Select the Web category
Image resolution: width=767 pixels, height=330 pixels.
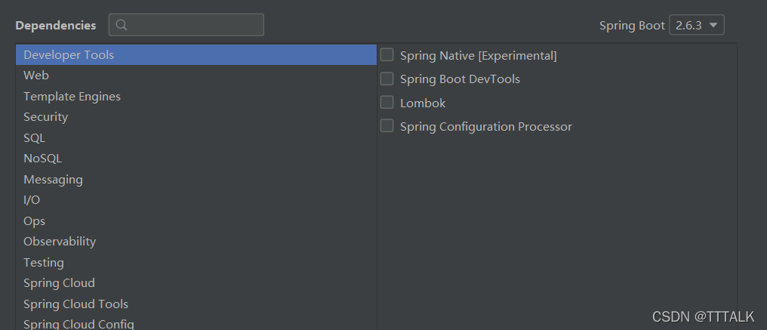[196, 76]
